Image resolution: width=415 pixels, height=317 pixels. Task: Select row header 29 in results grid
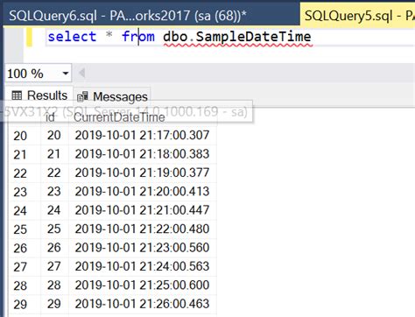click(x=25, y=304)
